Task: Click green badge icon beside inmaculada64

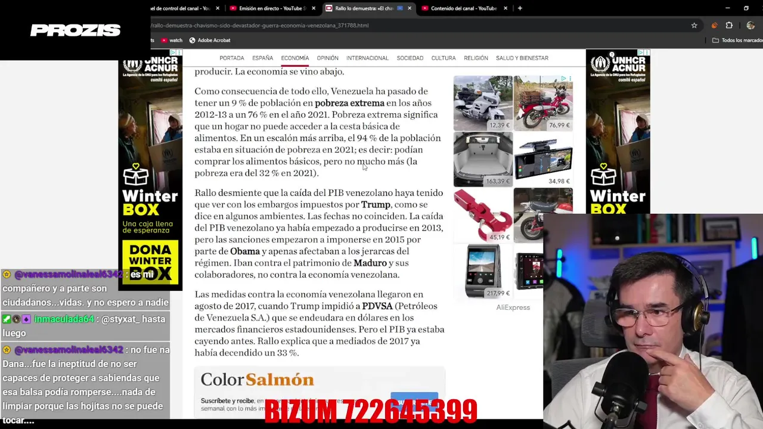Action: (7, 319)
